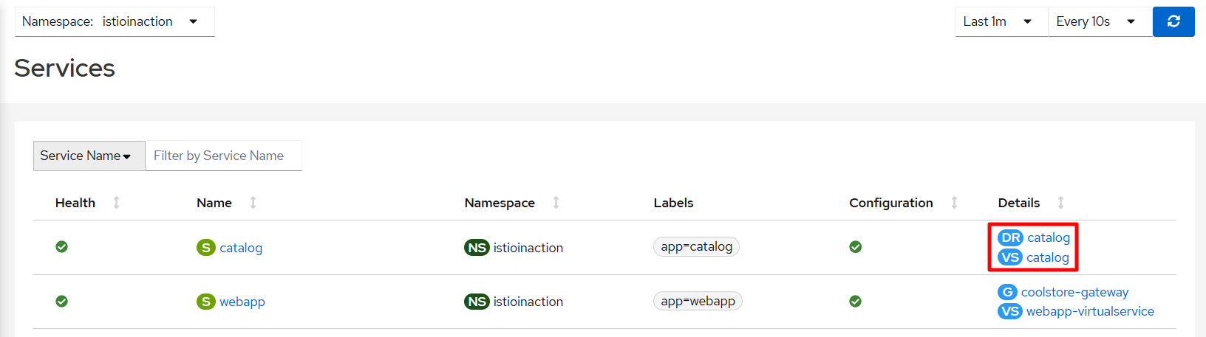This screenshot has height=337, width=1206.
Task: Click the catalog row health check icon
Action: 62,247
